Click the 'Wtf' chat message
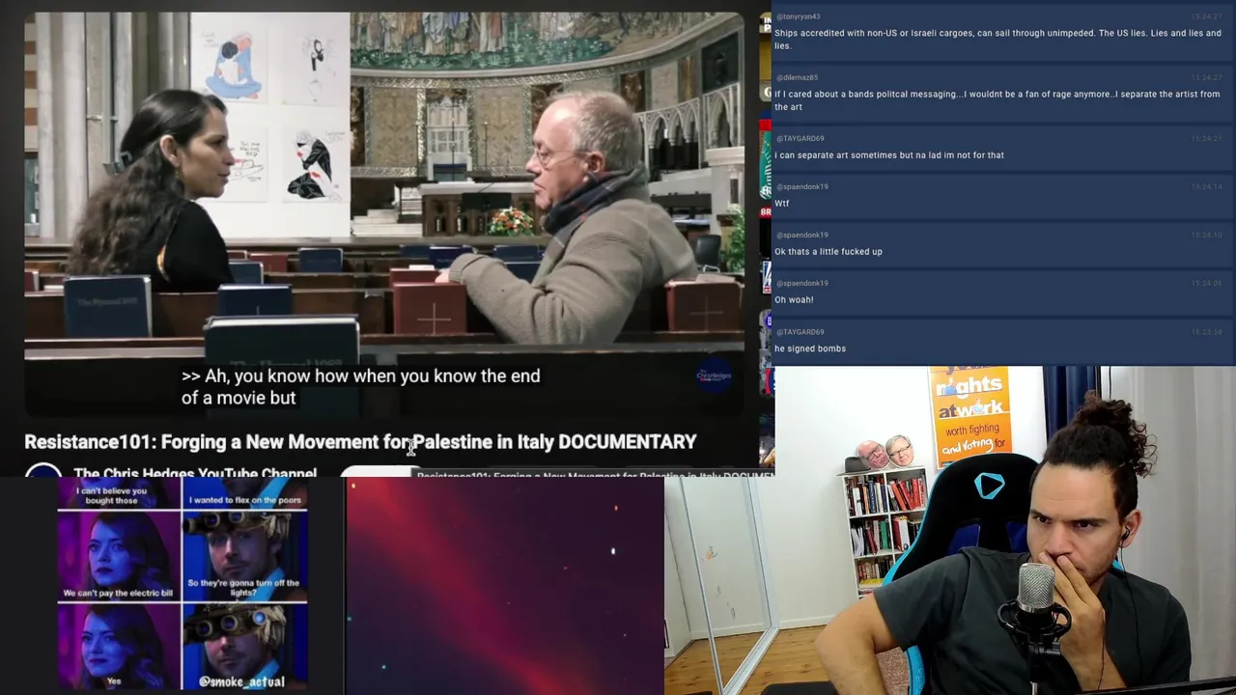This screenshot has width=1236, height=695. 782,203
